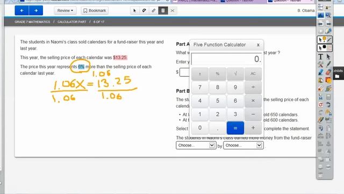
Task: Click the blue rotate-back arrow icon
Action: [320, 128]
